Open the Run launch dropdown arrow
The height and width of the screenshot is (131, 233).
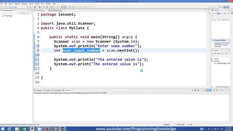pyautogui.click(x=37, y=7)
